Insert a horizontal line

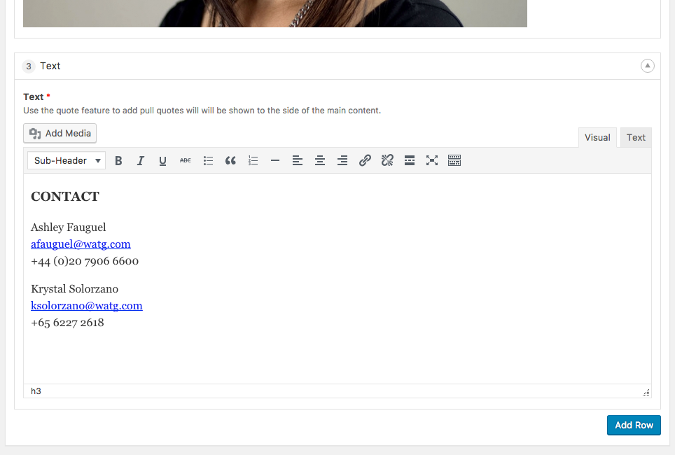275,161
